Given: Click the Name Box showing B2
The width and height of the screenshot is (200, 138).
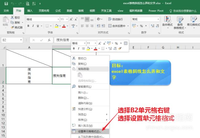Looking at the screenshot, I should click(x=12, y=40).
